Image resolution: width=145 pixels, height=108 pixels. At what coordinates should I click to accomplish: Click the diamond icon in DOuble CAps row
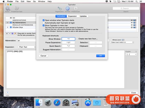point(132,27)
